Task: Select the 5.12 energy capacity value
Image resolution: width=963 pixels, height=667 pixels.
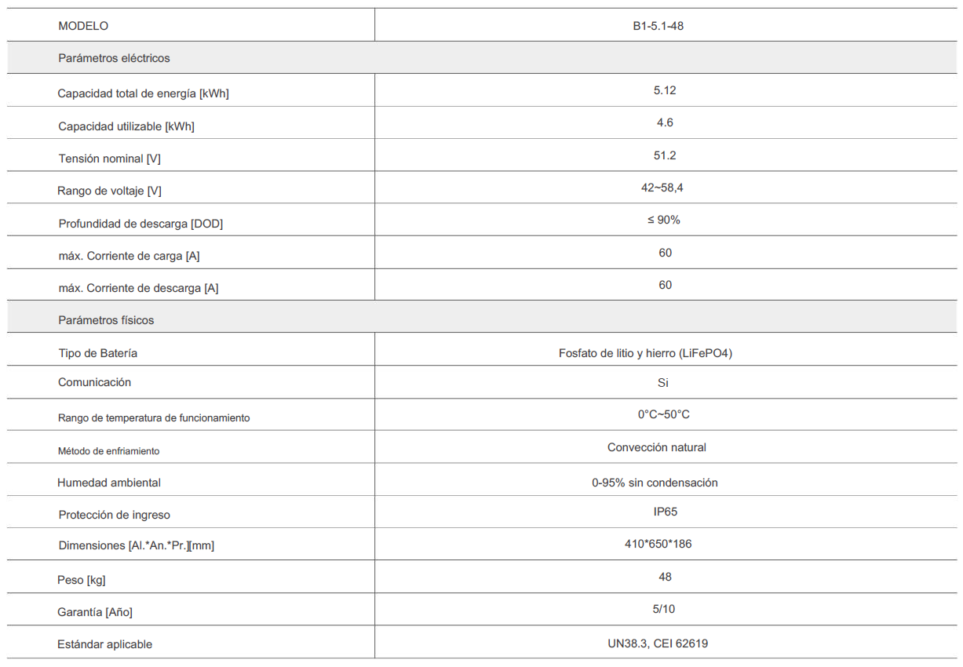Action: [x=665, y=90]
